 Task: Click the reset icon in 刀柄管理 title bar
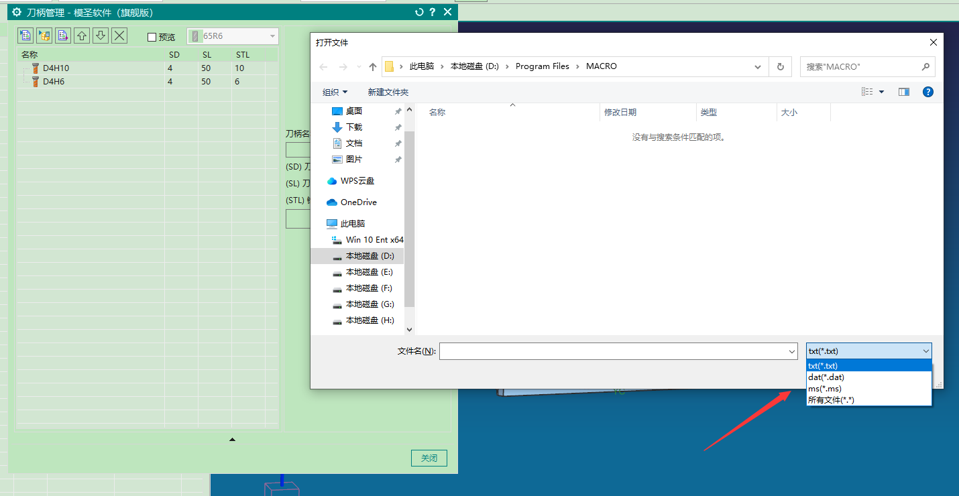420,12
